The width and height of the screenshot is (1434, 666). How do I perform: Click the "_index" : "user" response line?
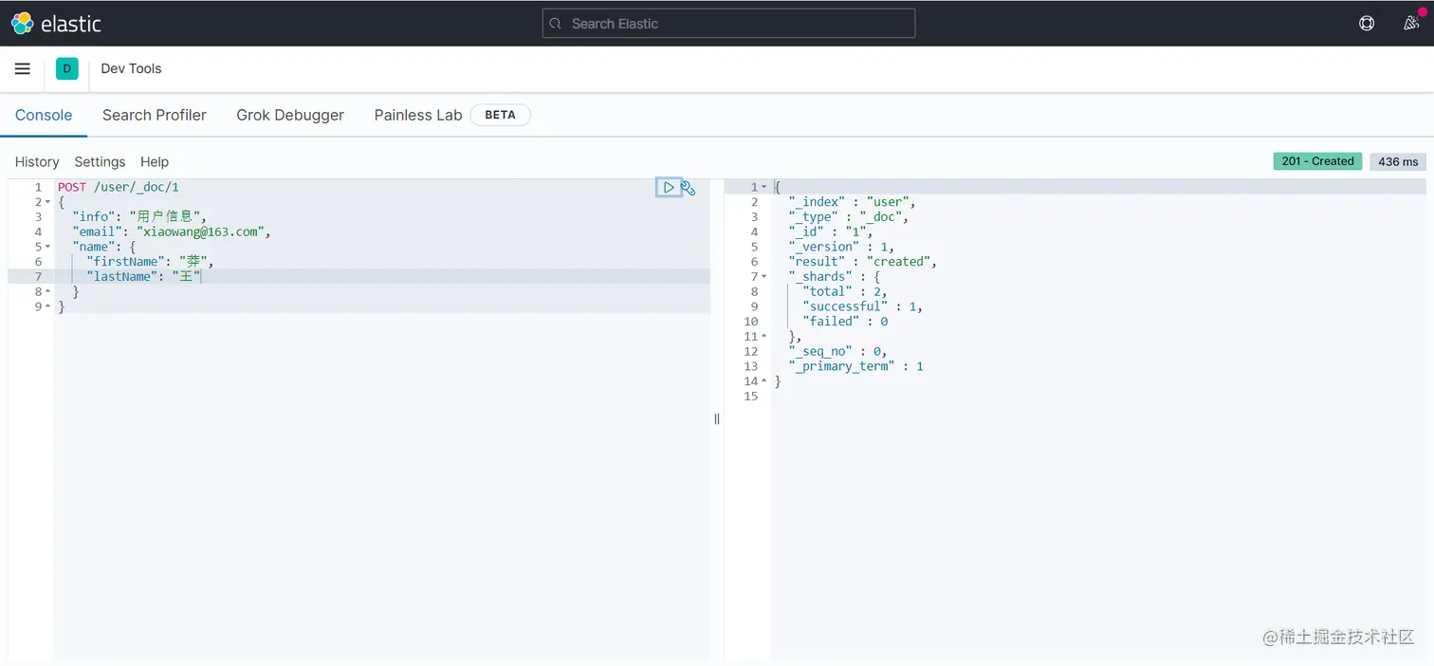click(852, 202)
